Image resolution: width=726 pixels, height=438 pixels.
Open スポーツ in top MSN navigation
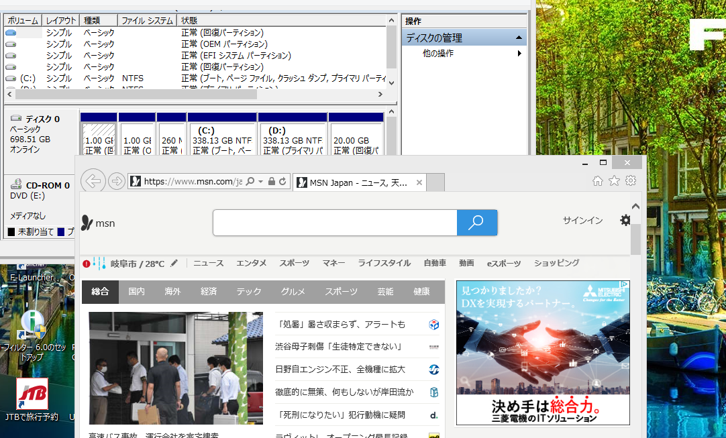point(294,263)
